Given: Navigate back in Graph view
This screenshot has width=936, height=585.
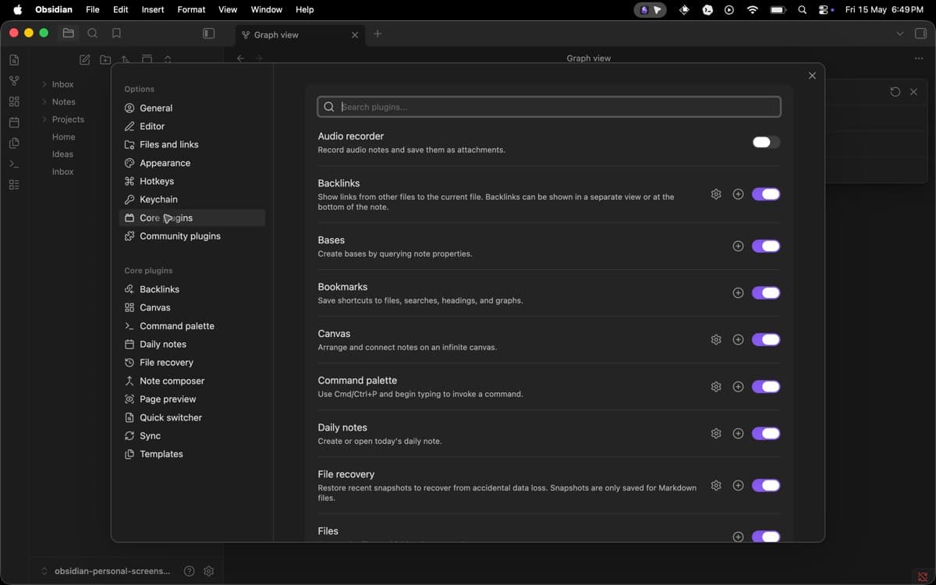Looking at the screenshot, I should coord(240,58).
